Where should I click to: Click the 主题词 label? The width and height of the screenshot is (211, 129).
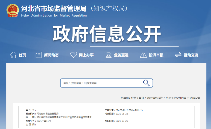pyautogui.click(x=30, y=125)
